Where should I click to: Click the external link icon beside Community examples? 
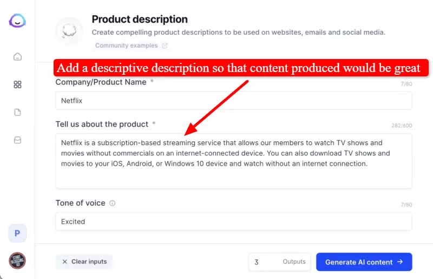tap(165, 46)
